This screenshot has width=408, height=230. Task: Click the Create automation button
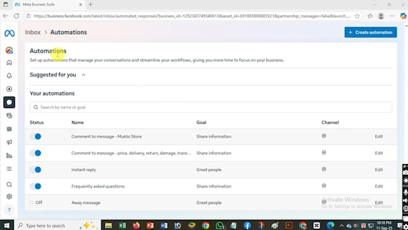371,32
